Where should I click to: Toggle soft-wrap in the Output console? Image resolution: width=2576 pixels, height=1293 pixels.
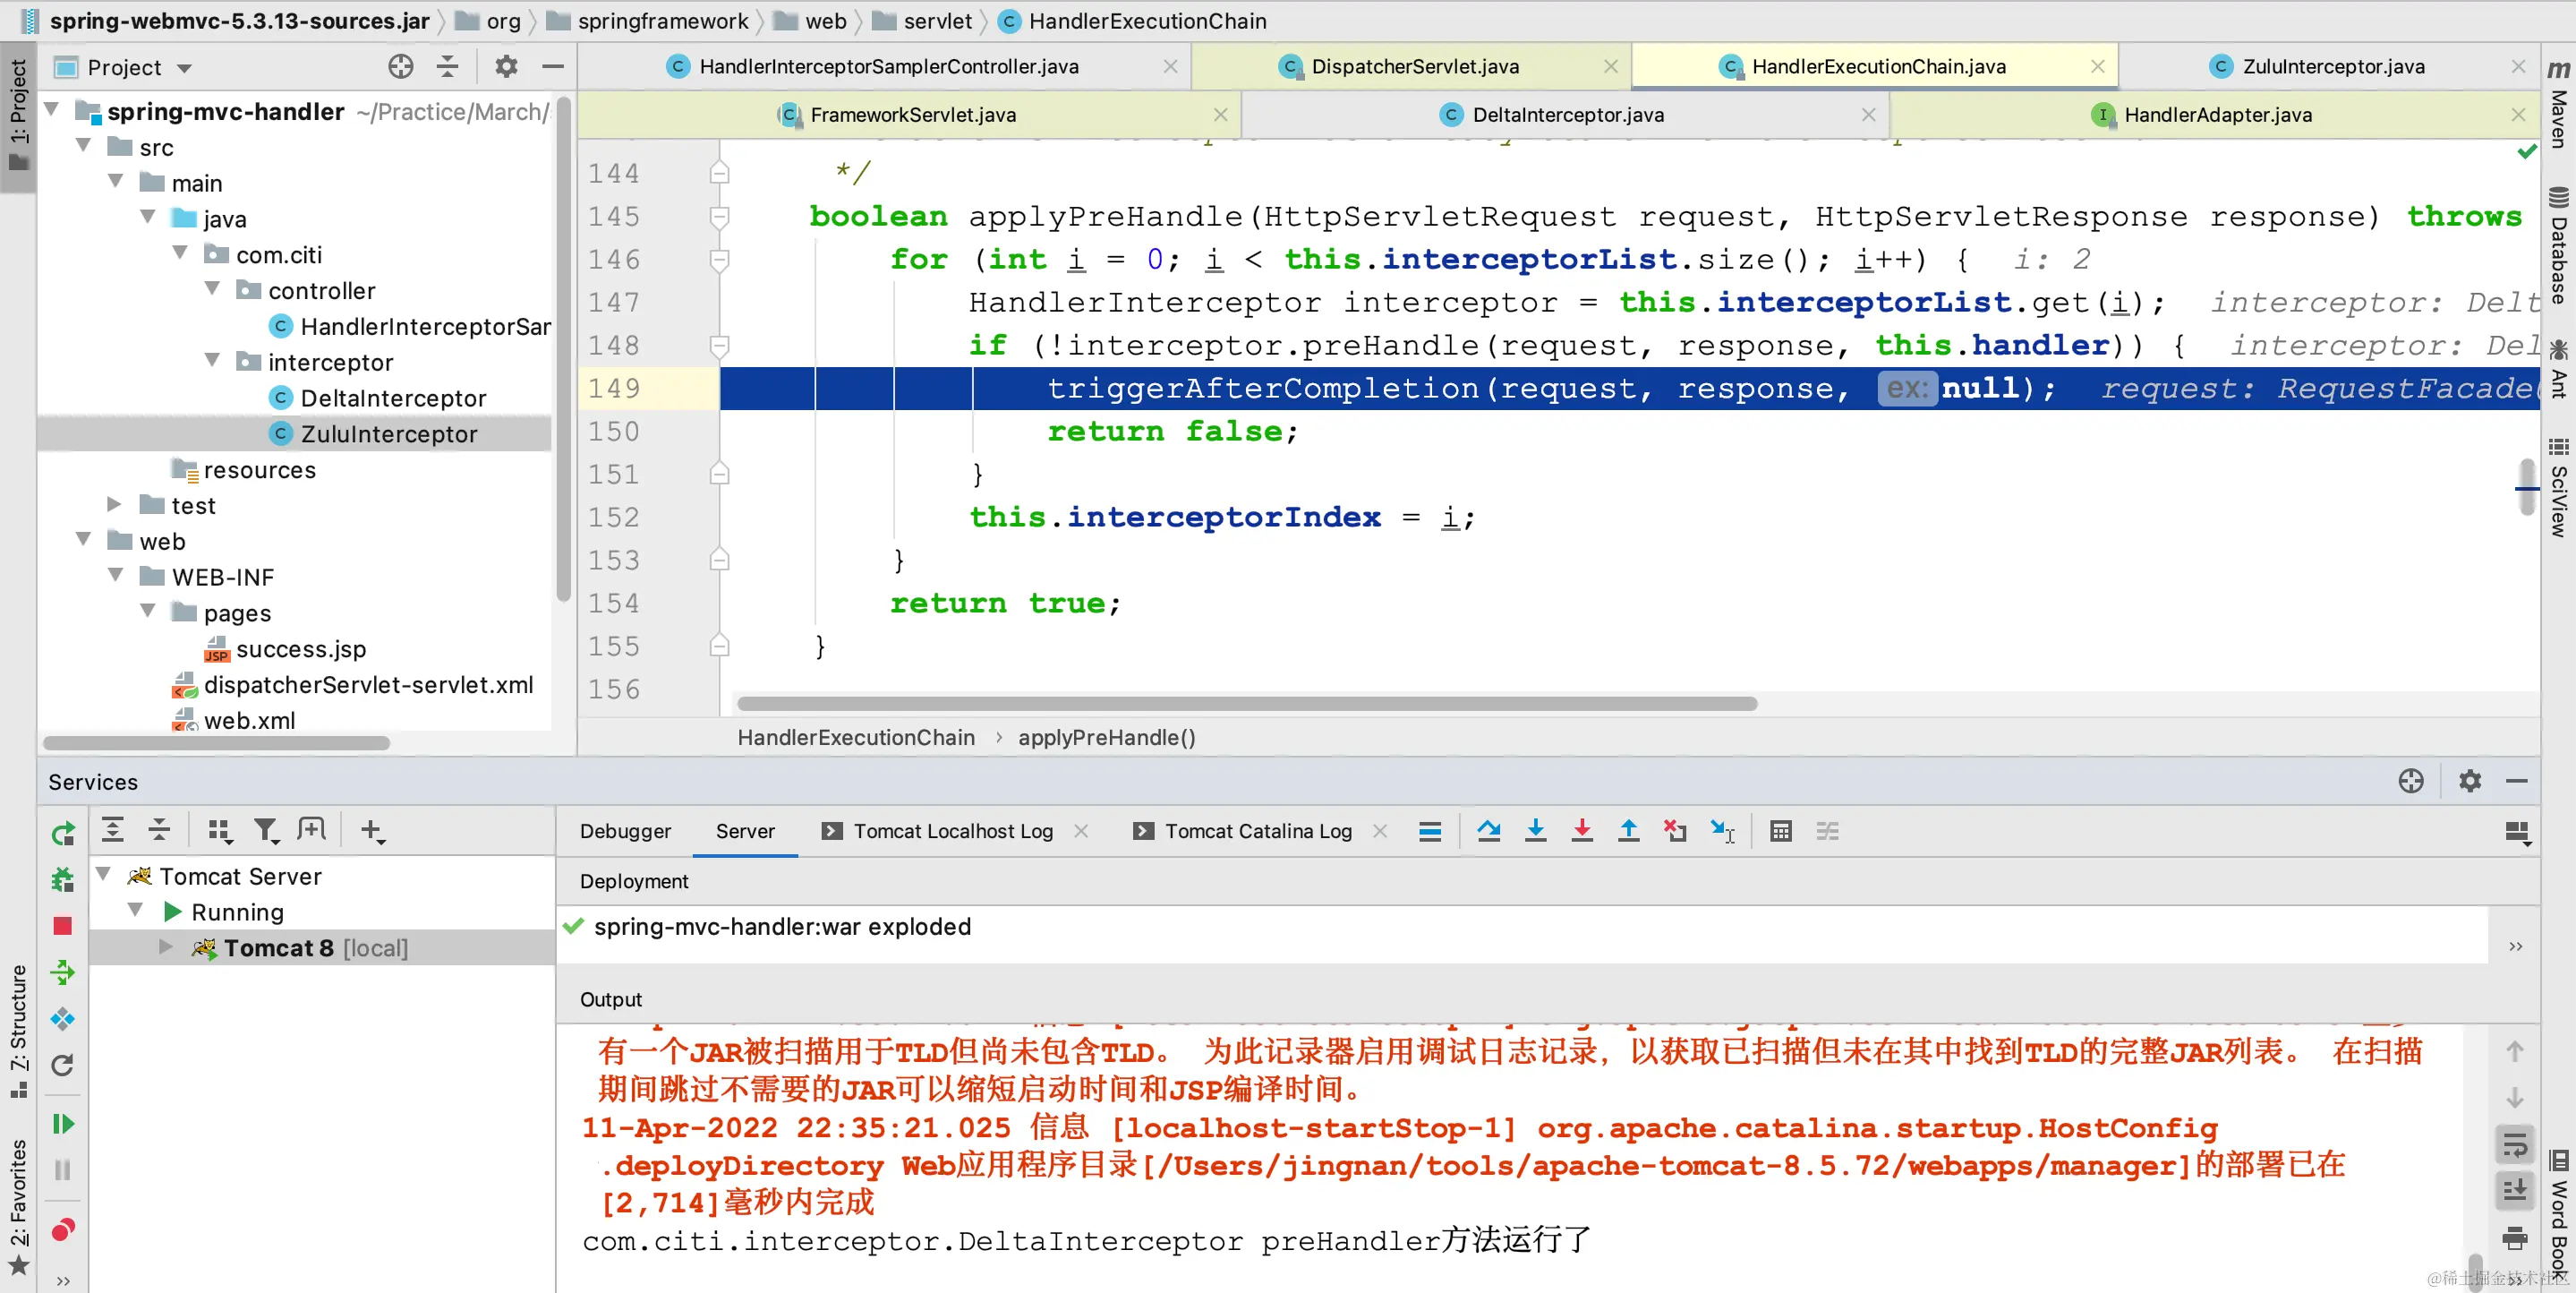pos(2514,1143)
